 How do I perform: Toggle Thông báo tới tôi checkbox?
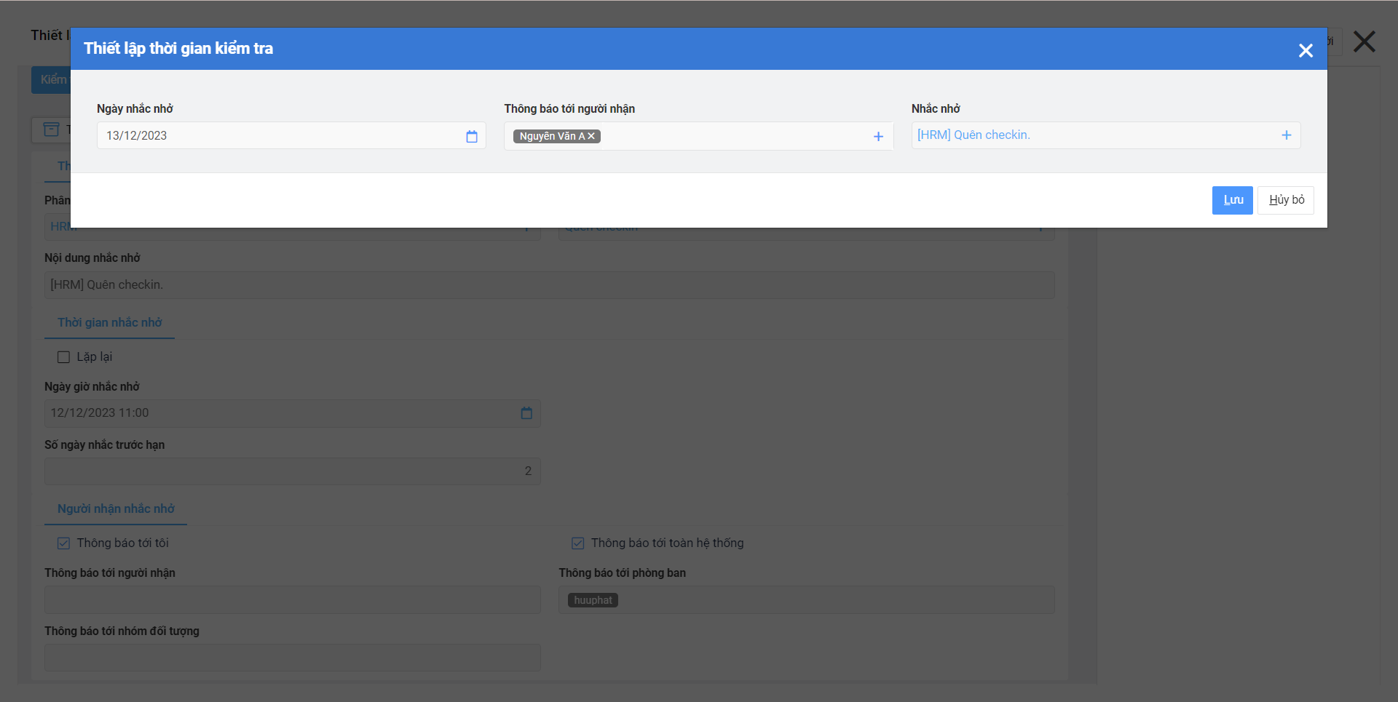click(x=63, y=543)
